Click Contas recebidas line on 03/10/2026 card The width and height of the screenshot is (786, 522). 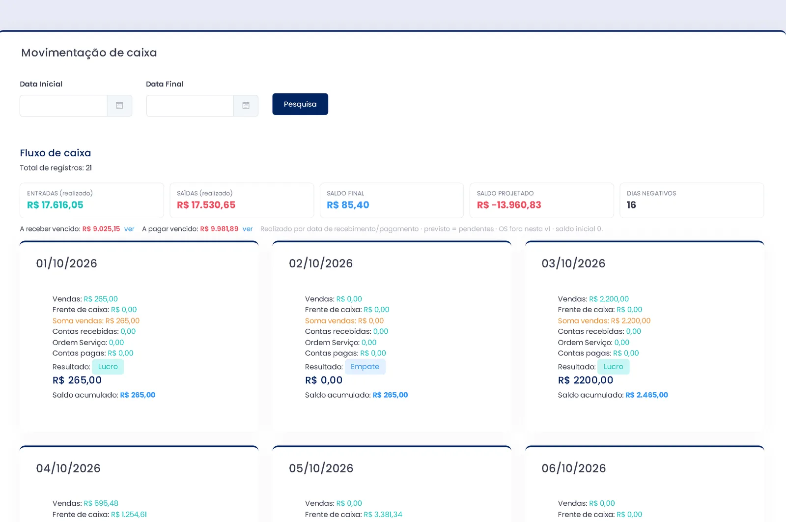click(599, 332)
